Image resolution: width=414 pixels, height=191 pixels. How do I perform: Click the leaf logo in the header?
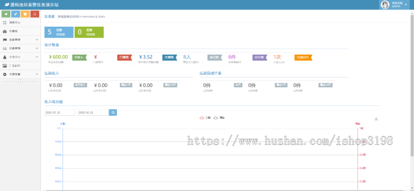point(7,5)
